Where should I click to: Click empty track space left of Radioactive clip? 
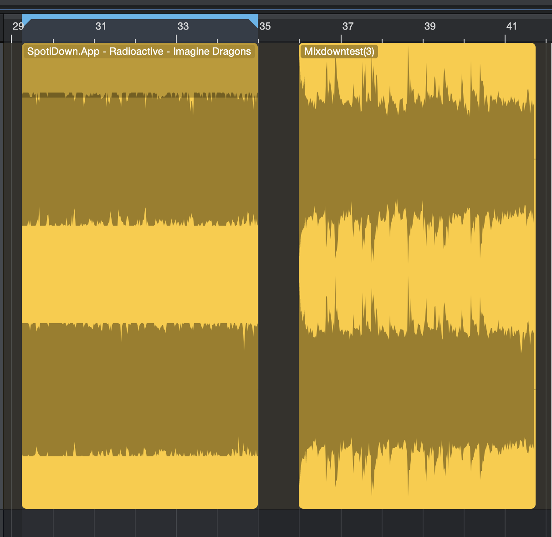(16, 274)
